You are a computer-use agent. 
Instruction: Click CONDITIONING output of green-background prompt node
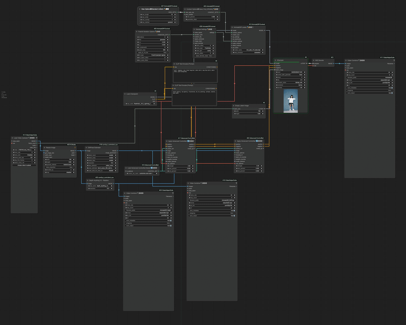(216, 67)
